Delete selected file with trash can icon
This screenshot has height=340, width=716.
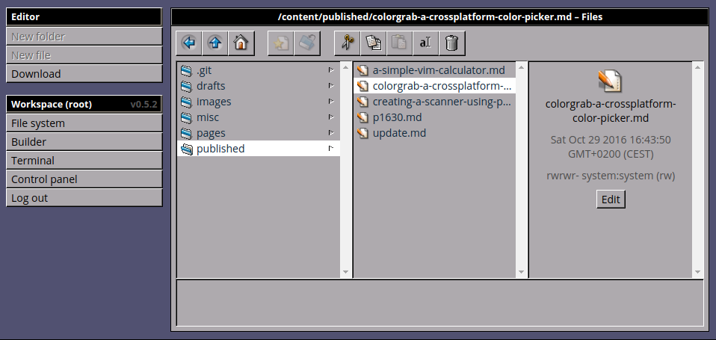click(x=452, y=43)
